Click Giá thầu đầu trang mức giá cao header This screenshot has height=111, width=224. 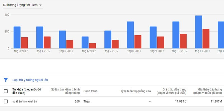[207, 91]
